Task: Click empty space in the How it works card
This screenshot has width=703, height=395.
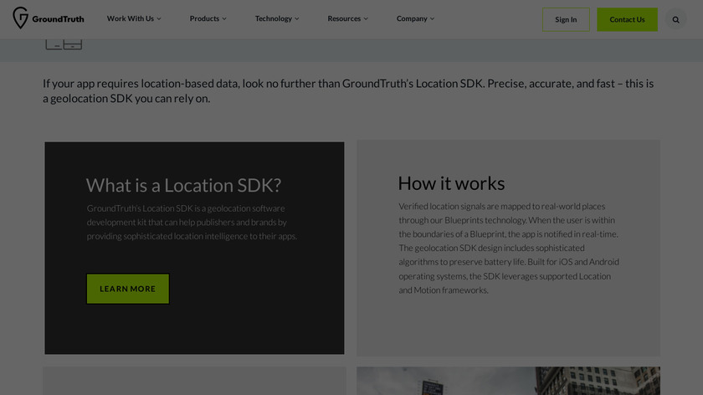Action: [508, 331]
